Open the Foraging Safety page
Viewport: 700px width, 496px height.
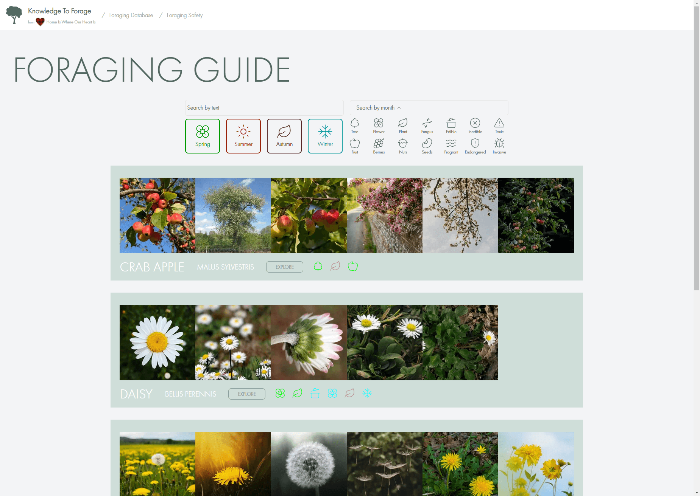point(185,15)
